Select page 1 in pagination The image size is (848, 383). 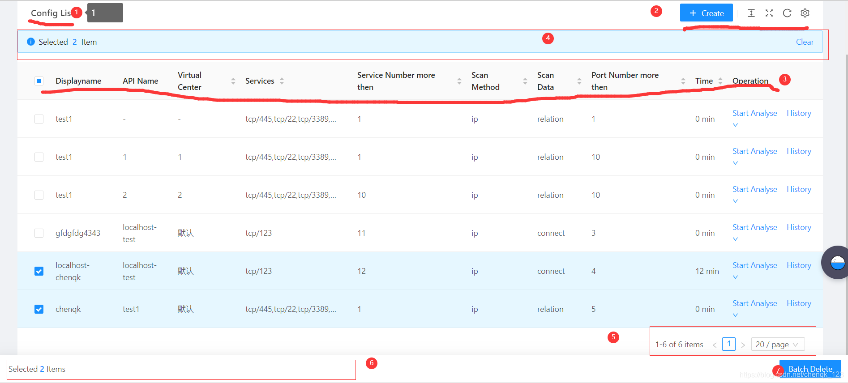(x=729, y=344)
